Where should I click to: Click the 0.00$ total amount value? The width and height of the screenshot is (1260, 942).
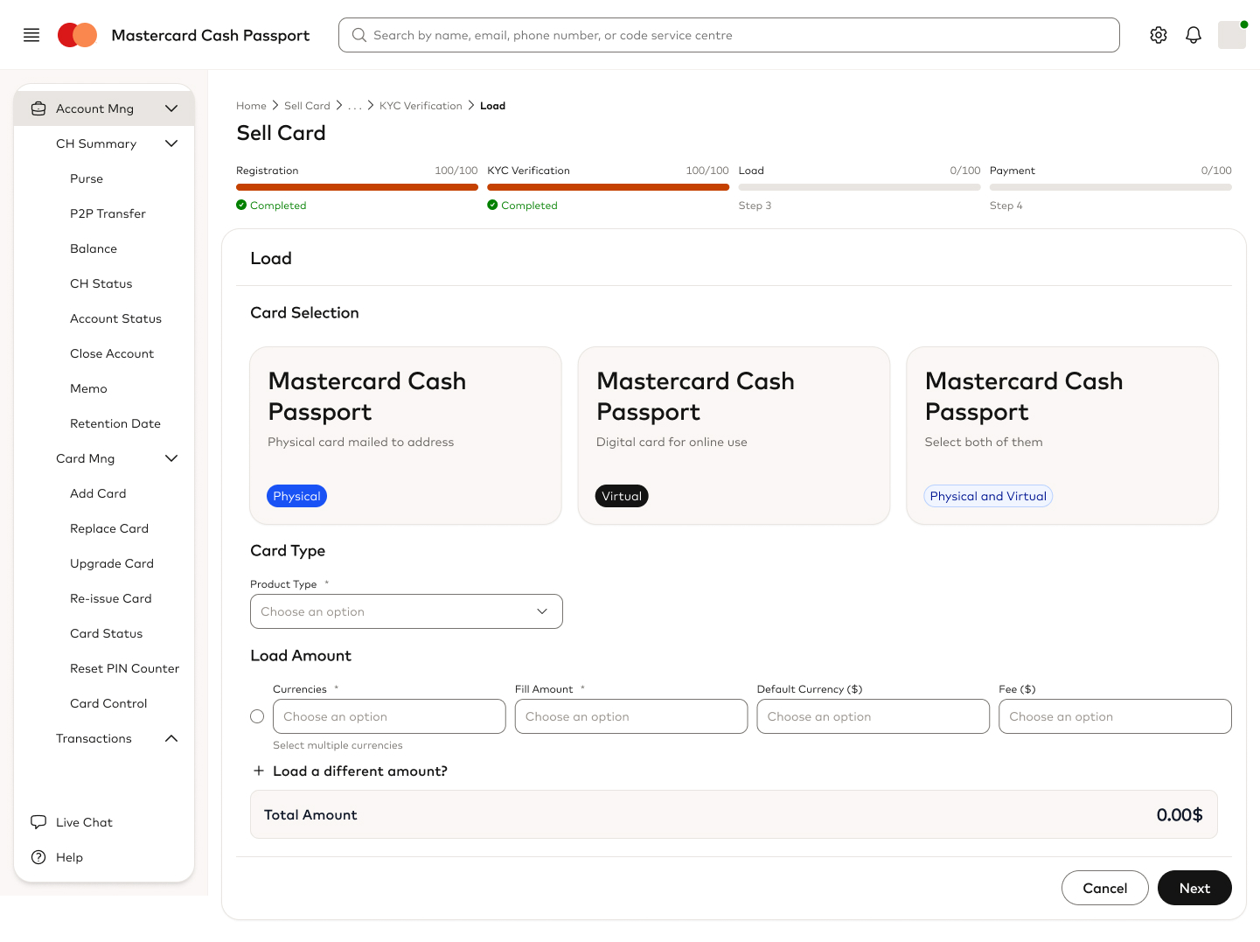[x=1180, y=814]
